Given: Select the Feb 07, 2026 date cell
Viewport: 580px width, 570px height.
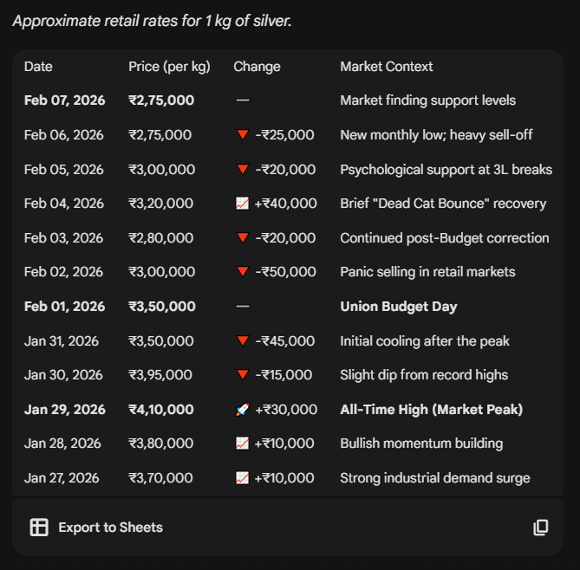Looking at the screenshot, I should click(64, 100).
